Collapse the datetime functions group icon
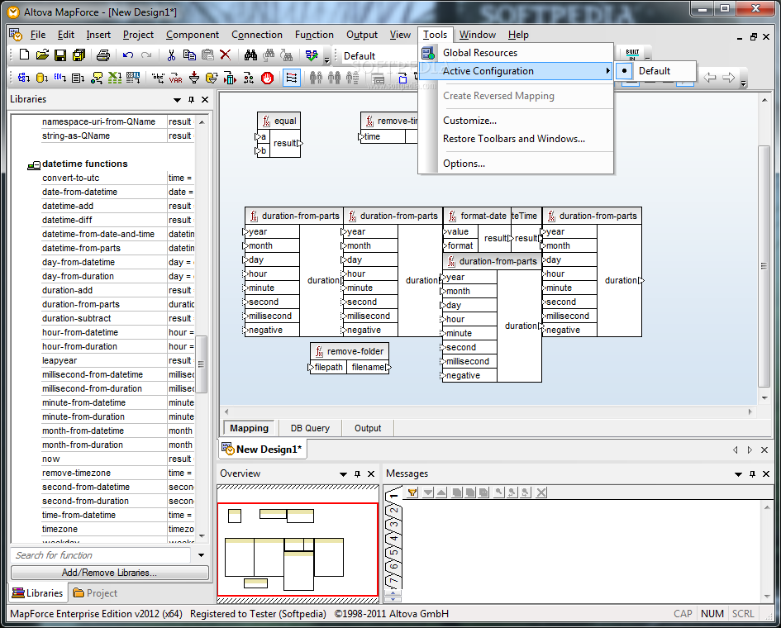 [x=34, y=164]
